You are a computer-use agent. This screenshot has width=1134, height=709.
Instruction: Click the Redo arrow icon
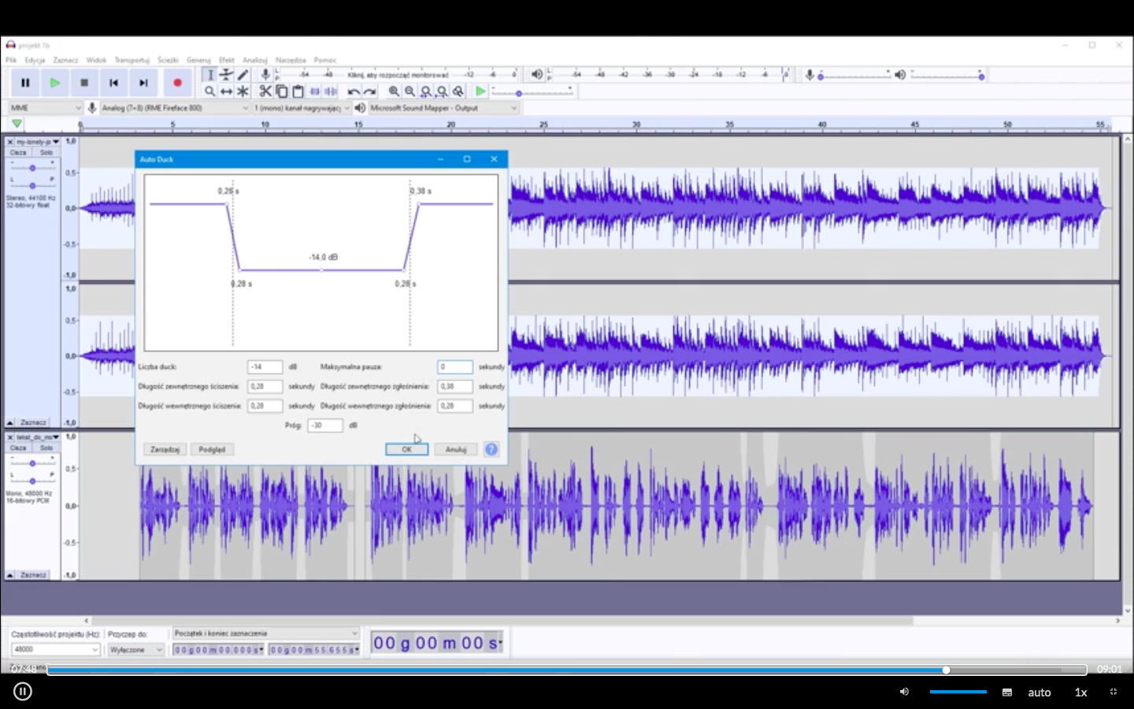[369, 91]
